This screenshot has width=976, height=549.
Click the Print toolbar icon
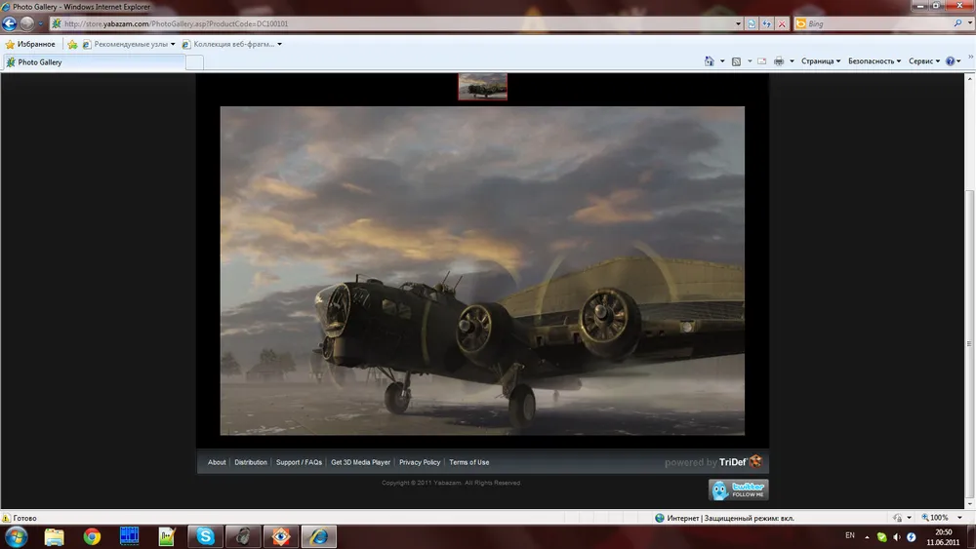pos(779,61)
